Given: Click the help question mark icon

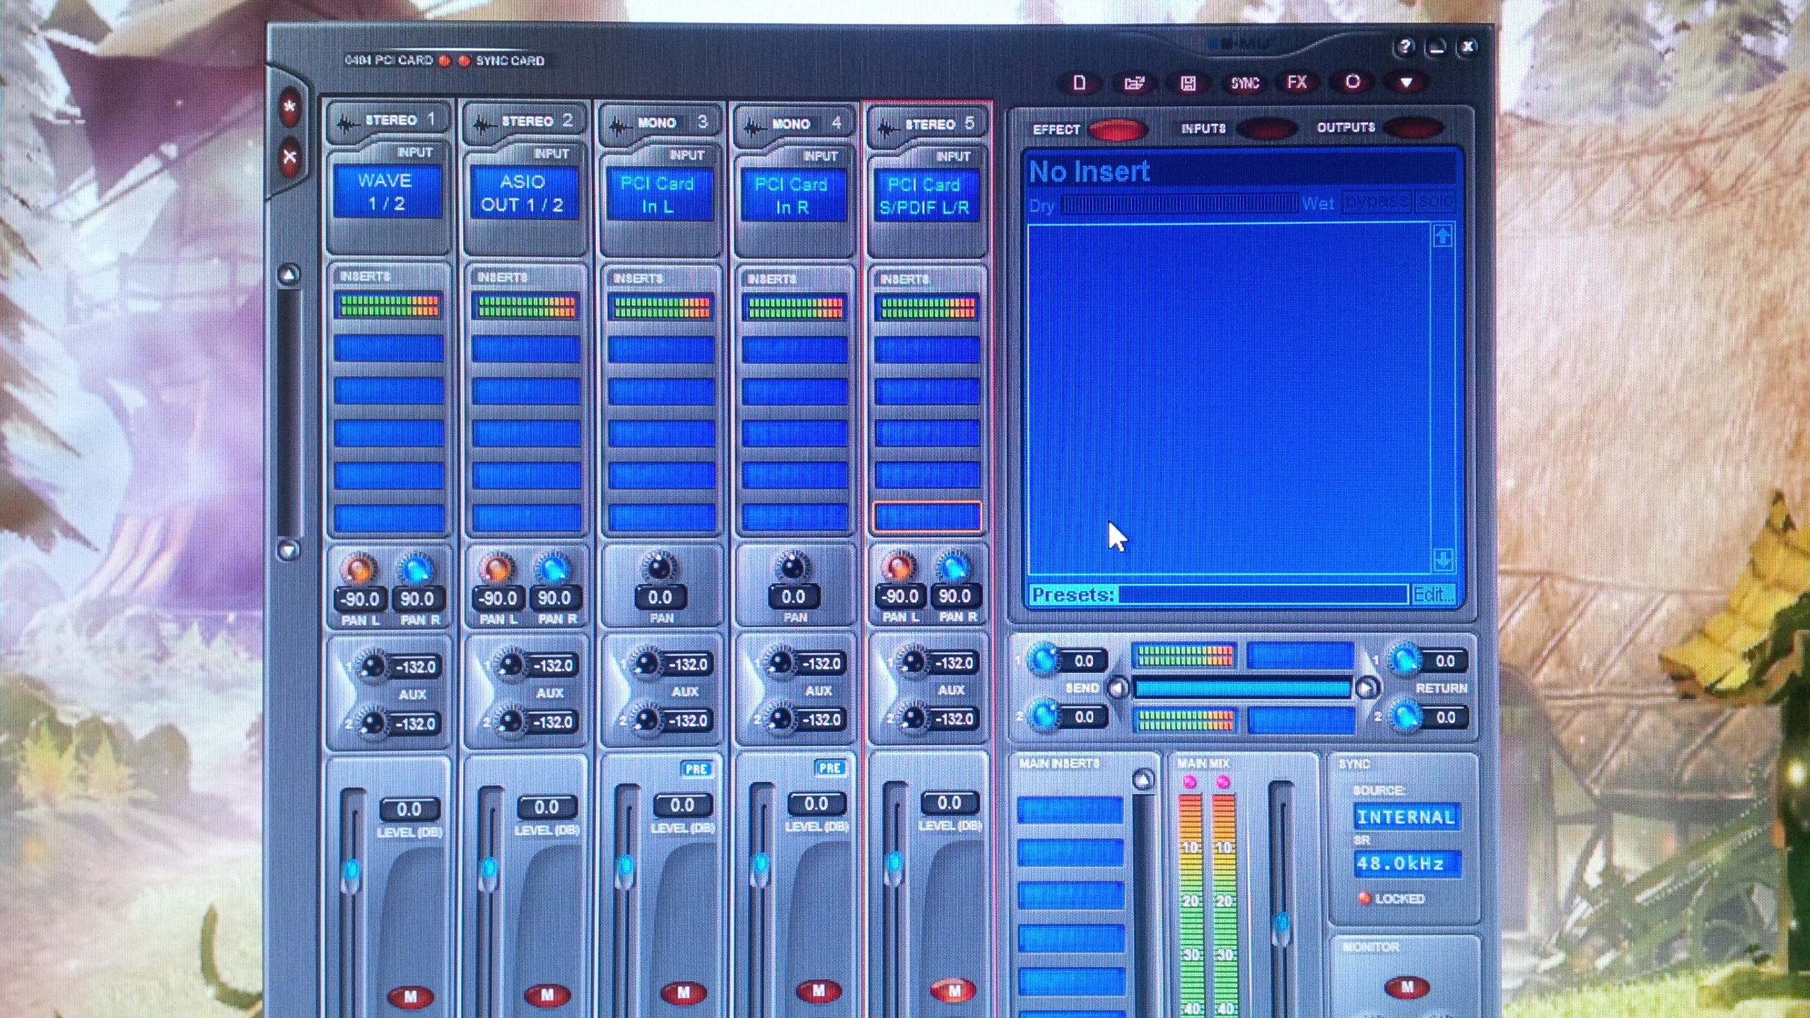Looking at the screenshot, I should coord(1404,47).
